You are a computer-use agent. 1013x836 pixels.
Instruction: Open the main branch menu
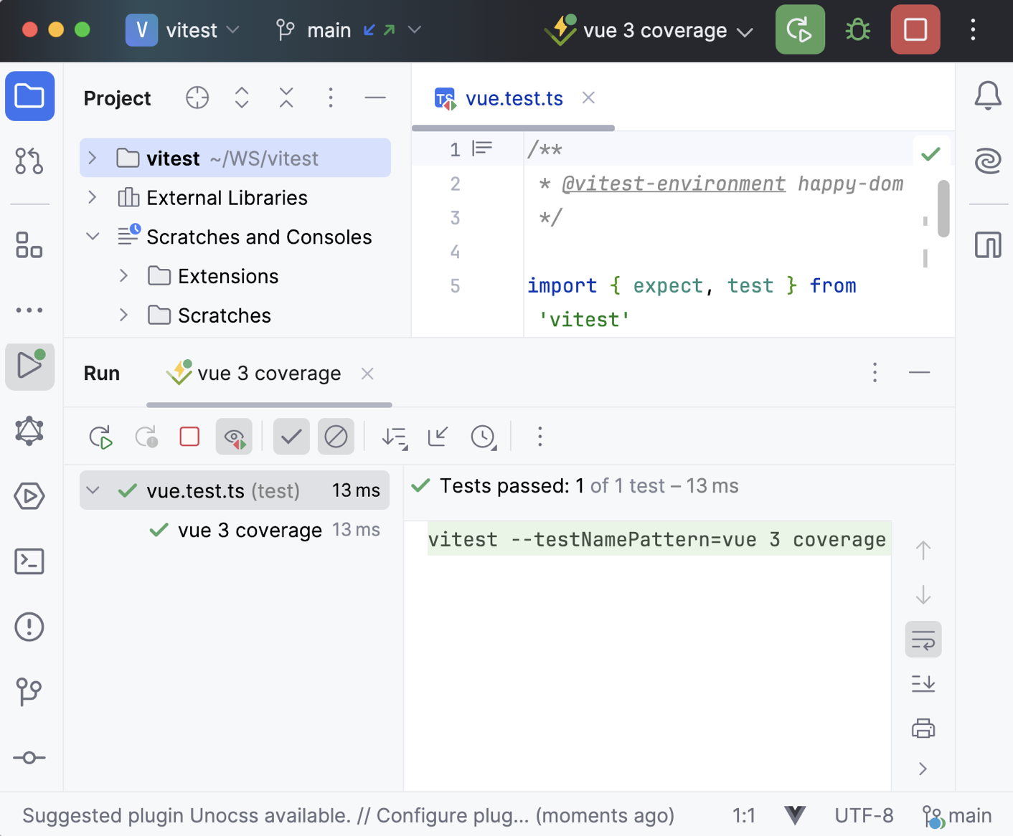click(x=329, y=29)
